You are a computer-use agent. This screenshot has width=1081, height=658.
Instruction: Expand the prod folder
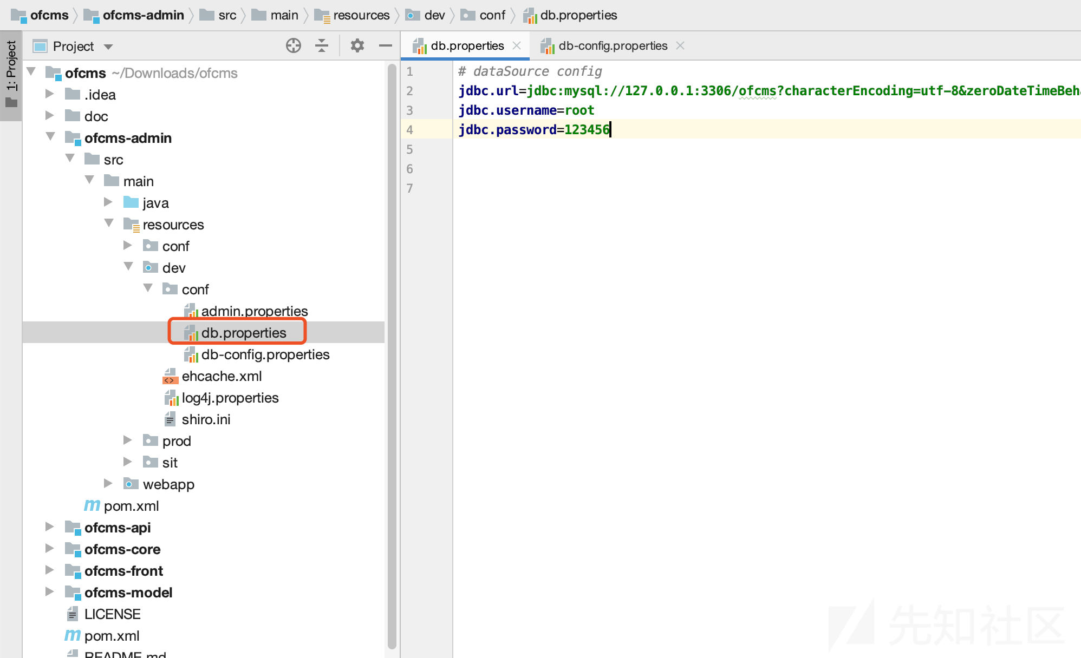(x=128, y=440)
